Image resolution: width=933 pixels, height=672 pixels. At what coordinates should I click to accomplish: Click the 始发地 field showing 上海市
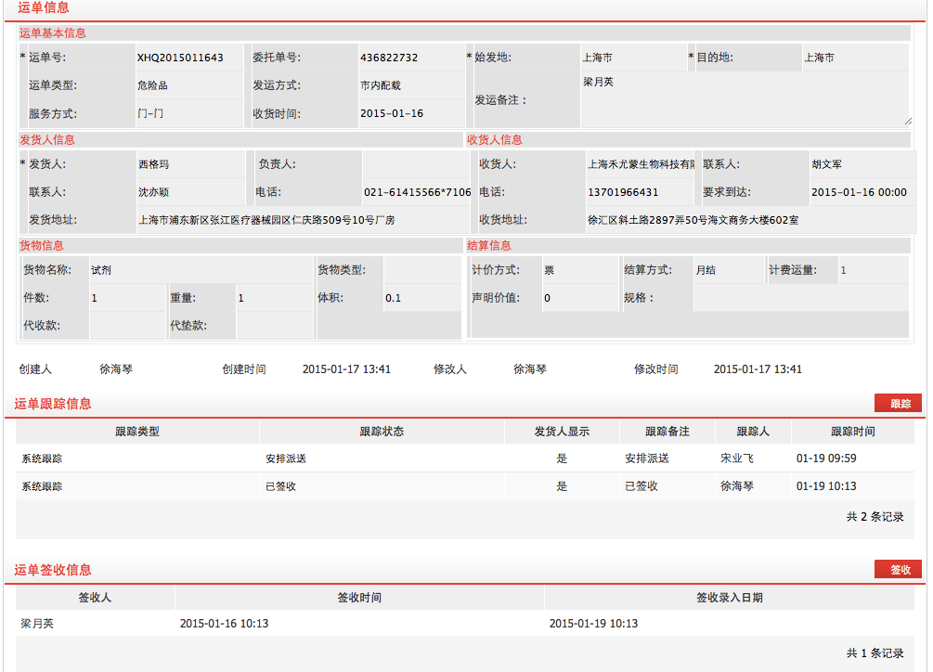click(x=631, y=58)
